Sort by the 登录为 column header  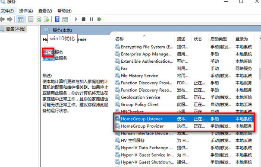point(242,39)
